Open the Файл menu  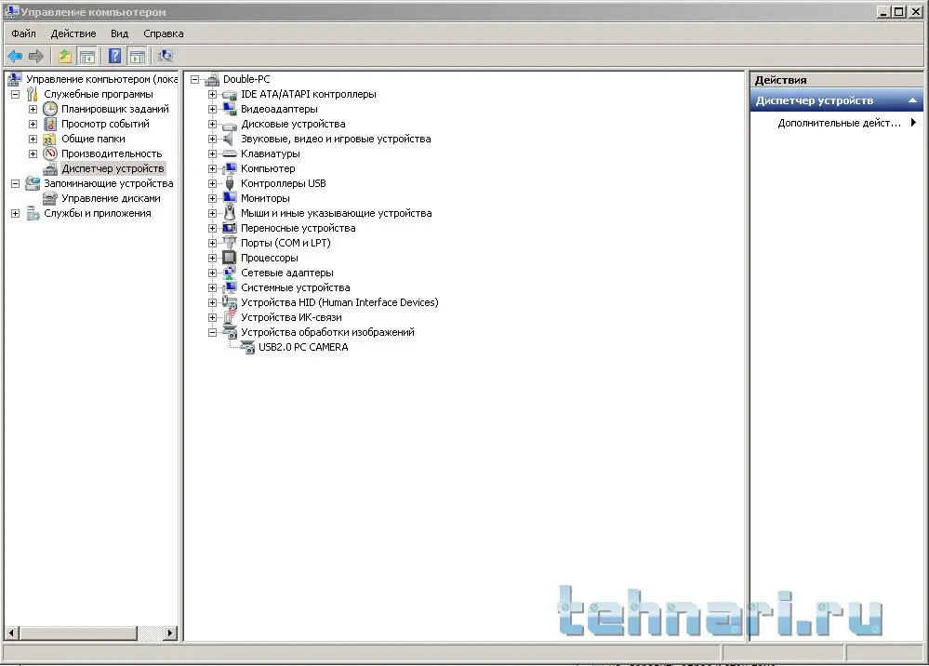[23, 33]
